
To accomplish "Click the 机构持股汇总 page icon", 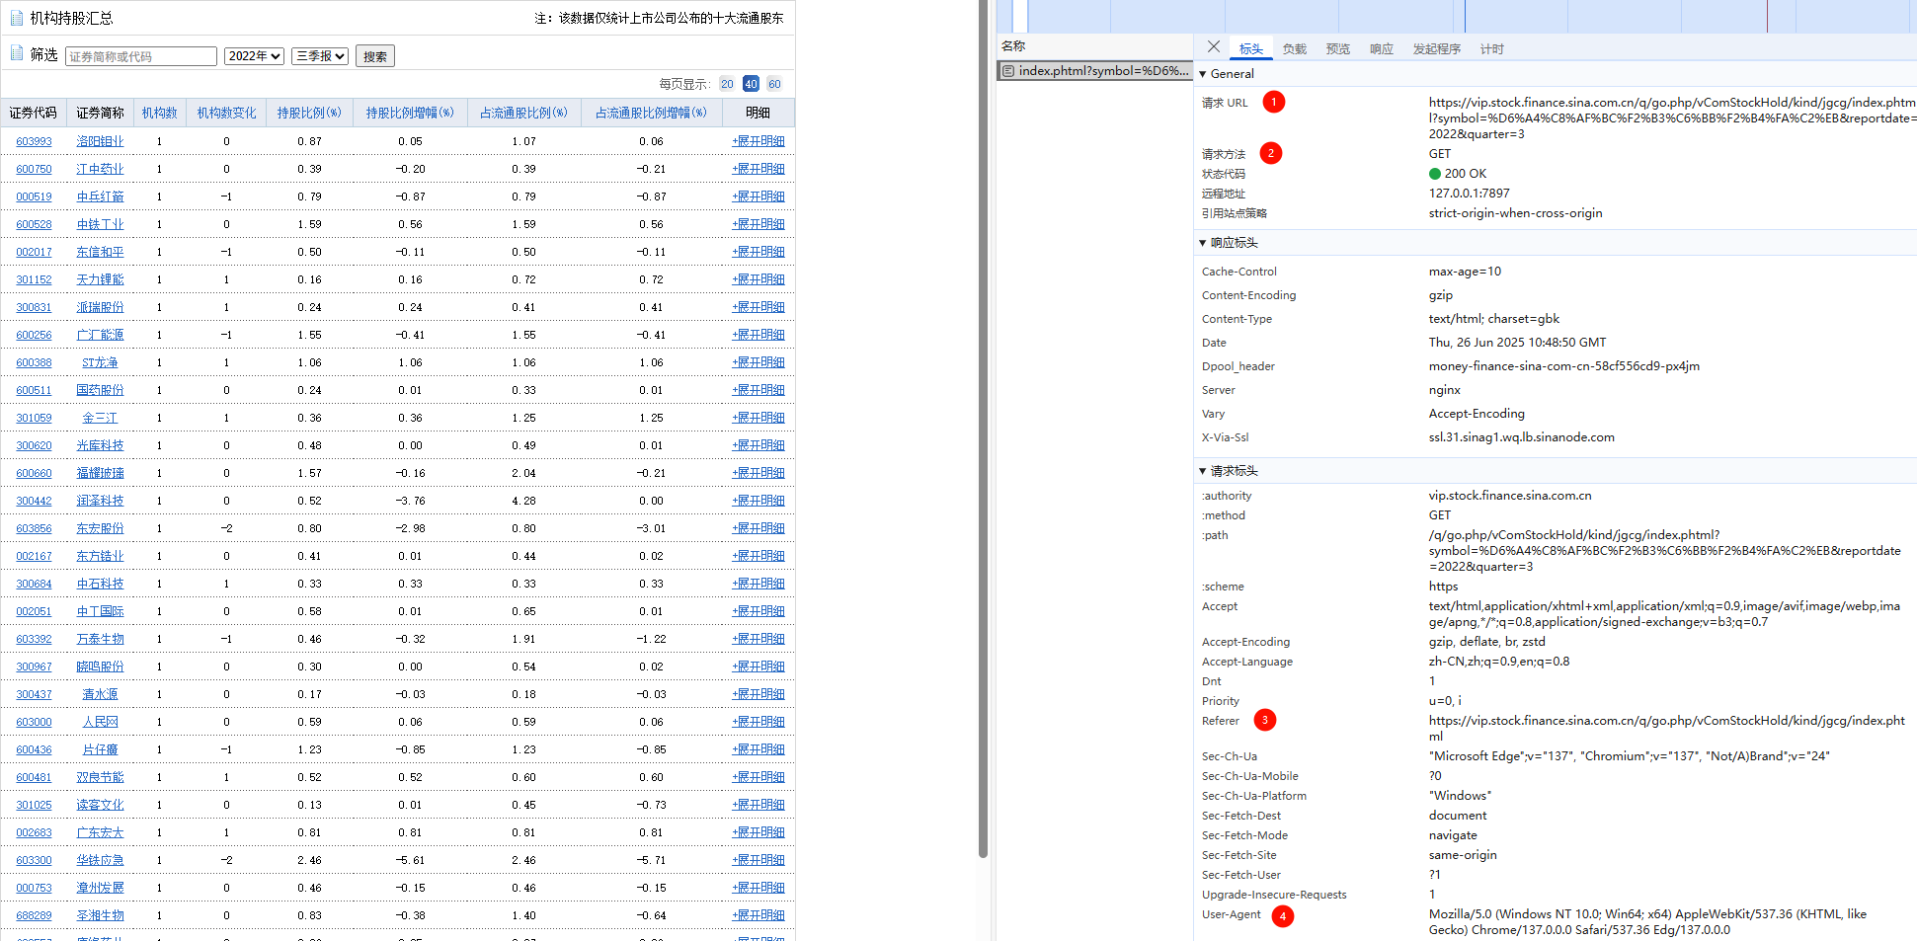I will point(17,18).
